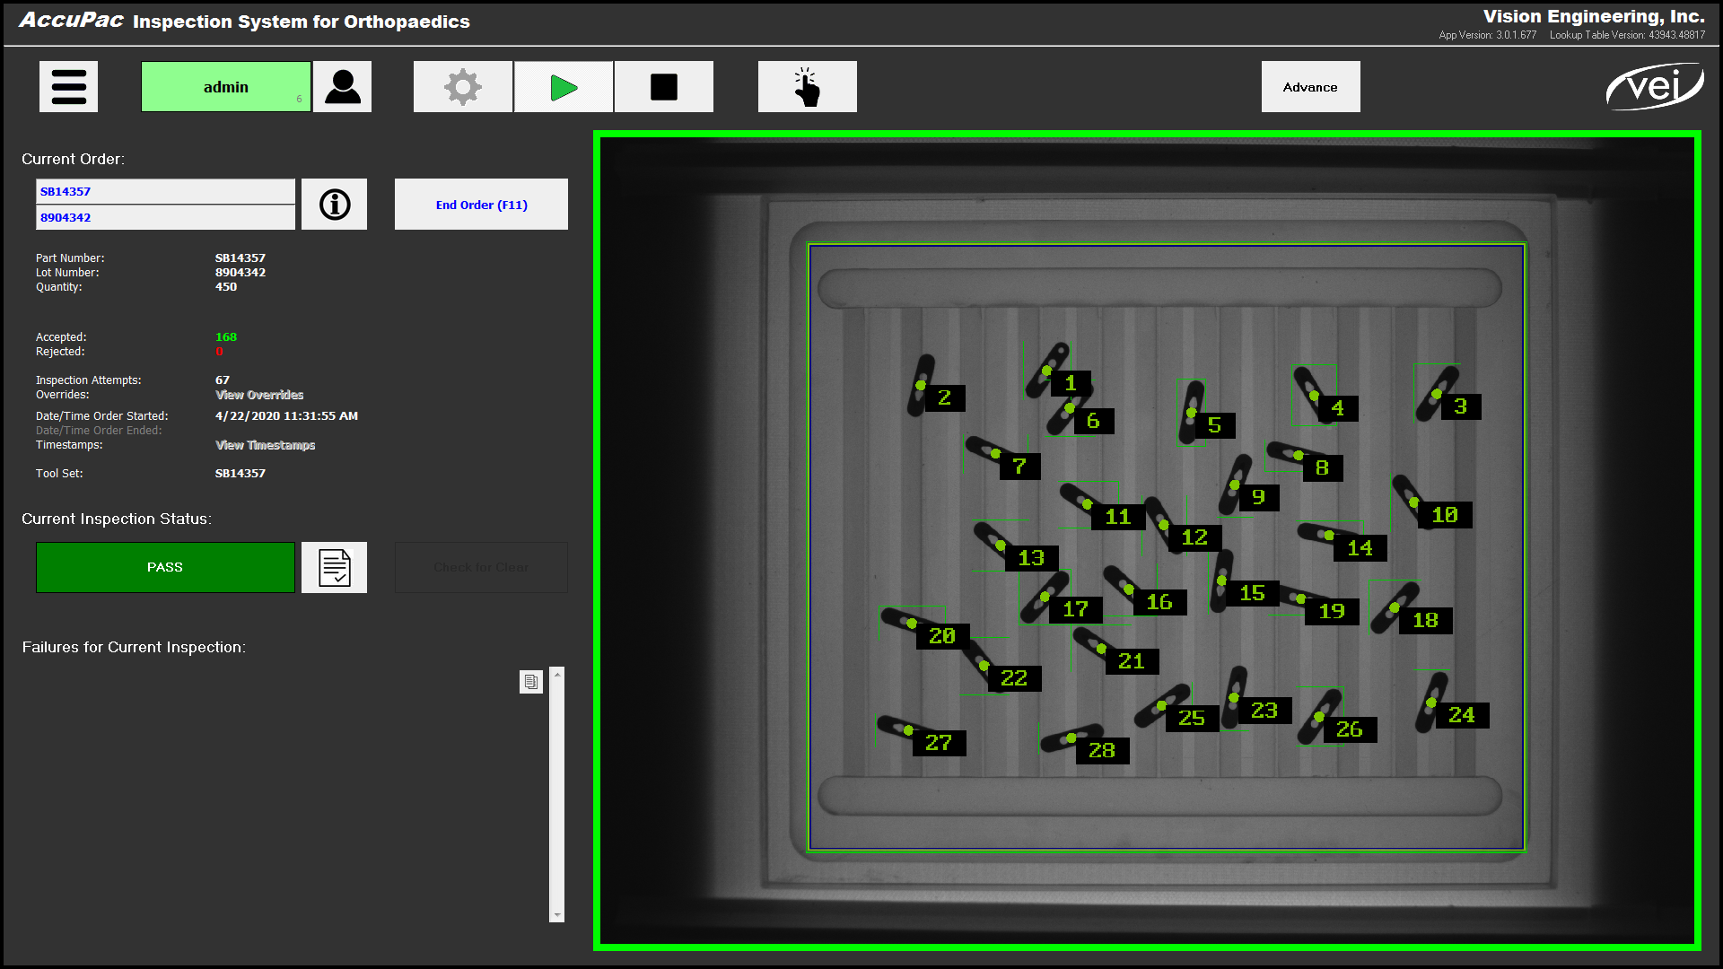Select detected part label 24 in image
The image size is (1723, 969).
click(x=1462, y=715)
